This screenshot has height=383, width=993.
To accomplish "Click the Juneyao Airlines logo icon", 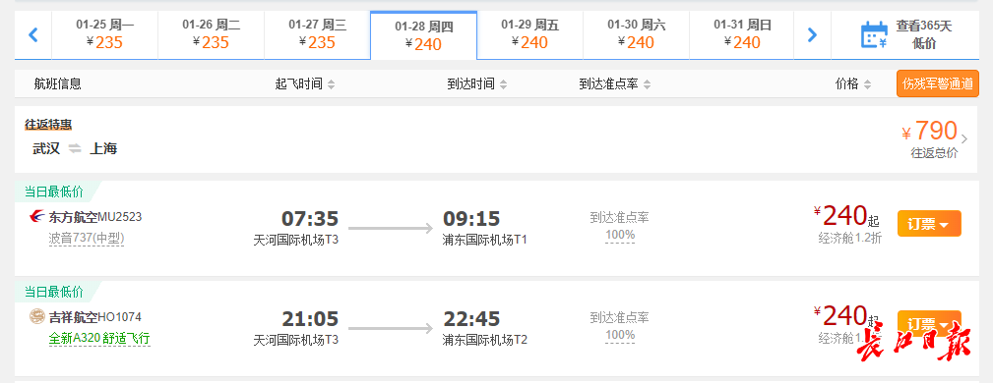I will (x=36, y=316).
